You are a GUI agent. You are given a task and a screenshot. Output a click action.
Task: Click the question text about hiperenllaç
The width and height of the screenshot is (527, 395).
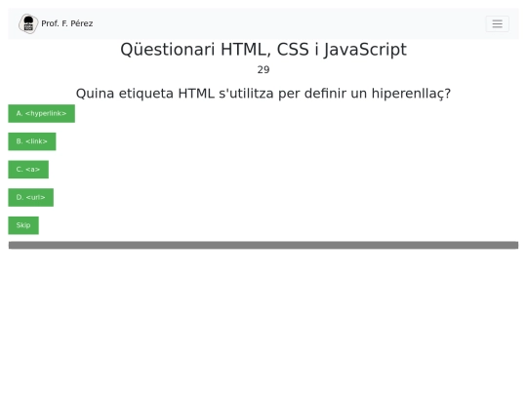pyautogui.click(x=263, y=94)
